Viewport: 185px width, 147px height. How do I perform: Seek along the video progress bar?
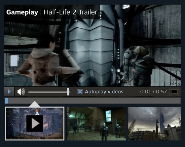[92, 101]
